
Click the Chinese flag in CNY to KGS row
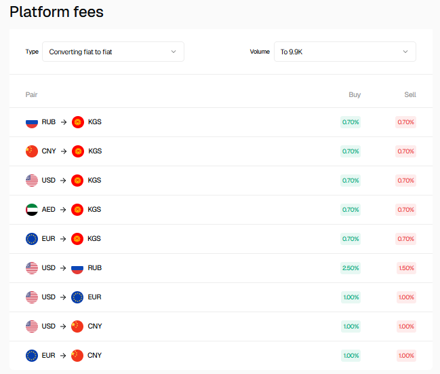pos(32,151)
